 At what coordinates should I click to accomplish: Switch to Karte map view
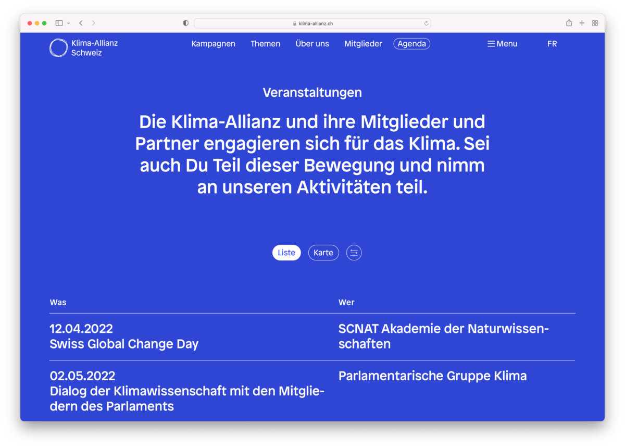pyautogui.click(x=323, y=253)
